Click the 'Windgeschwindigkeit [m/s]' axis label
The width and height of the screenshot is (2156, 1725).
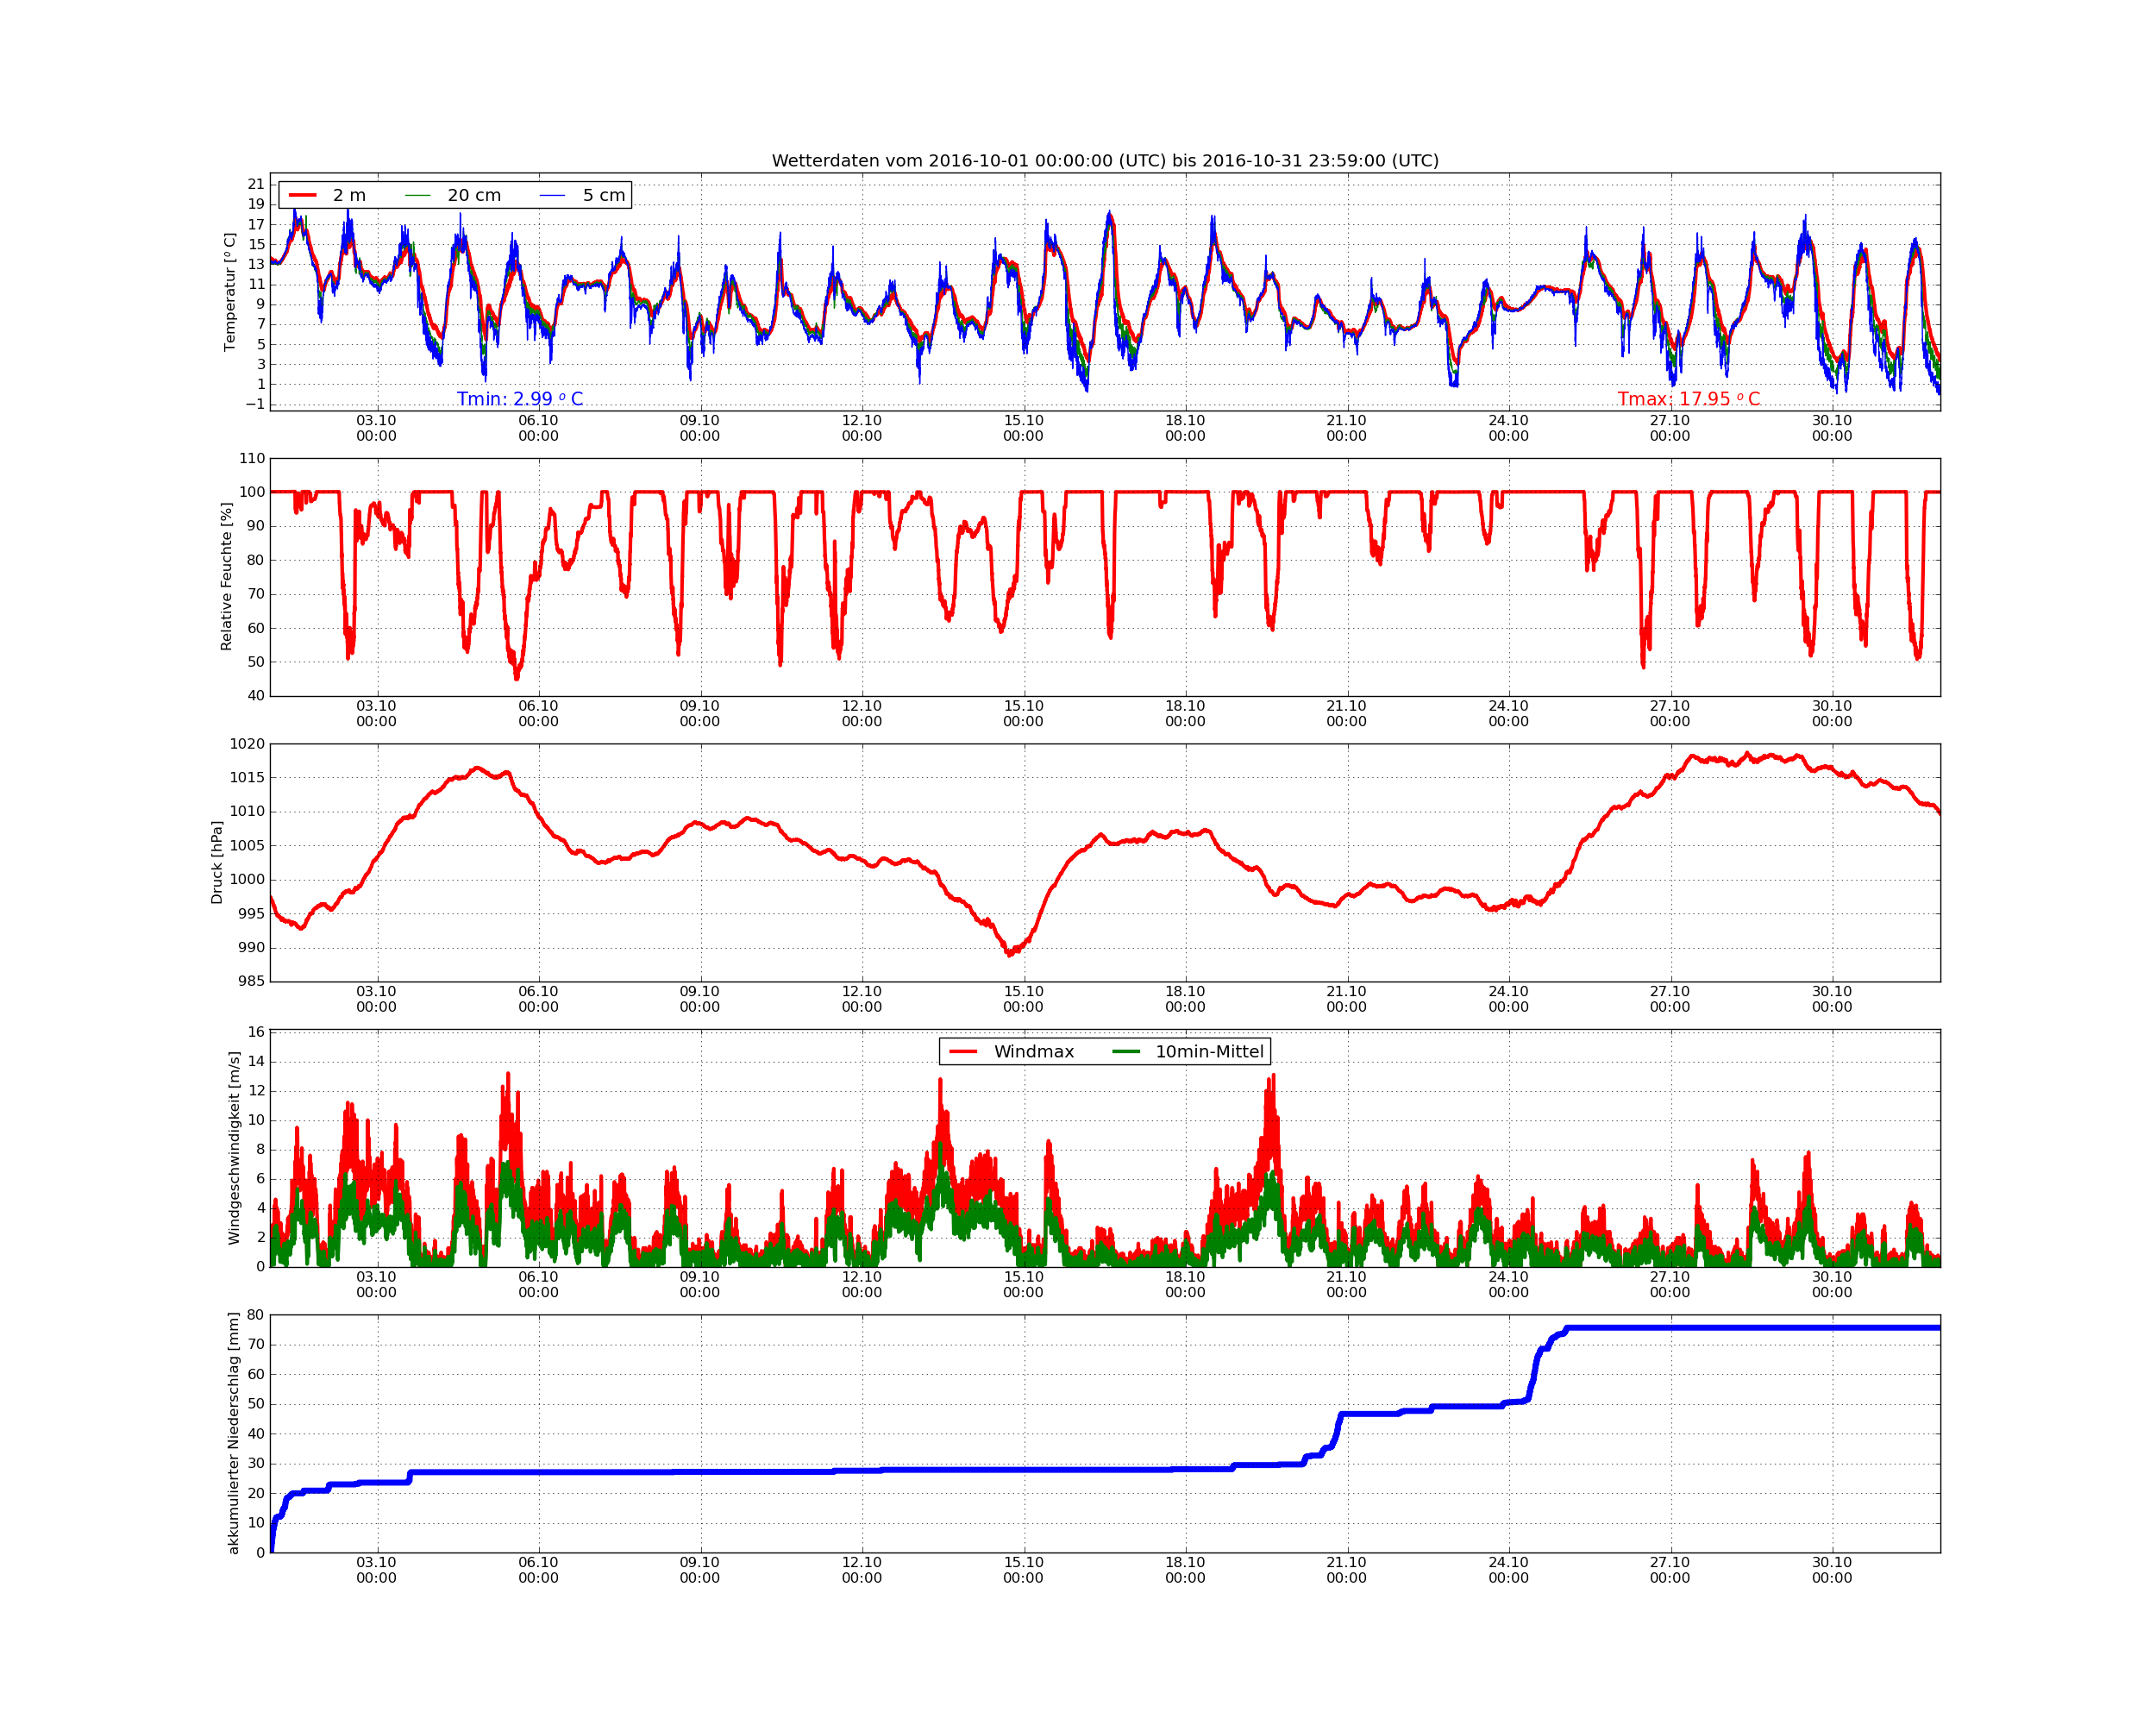(x=234, y=1148)
